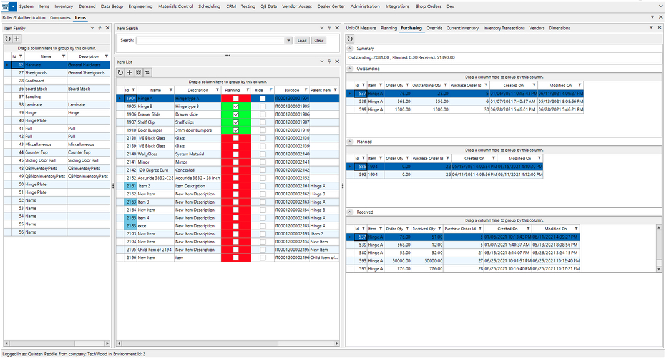Collapse the Outstanding section

pyautogui.click(x=350, y=68)
